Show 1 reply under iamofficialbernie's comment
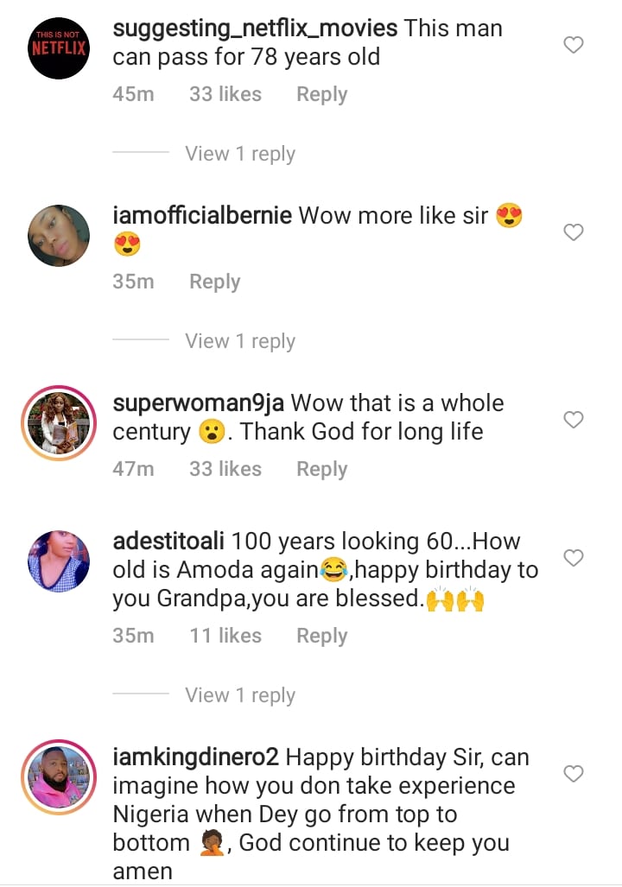622x887 pixels. [239, 341]
